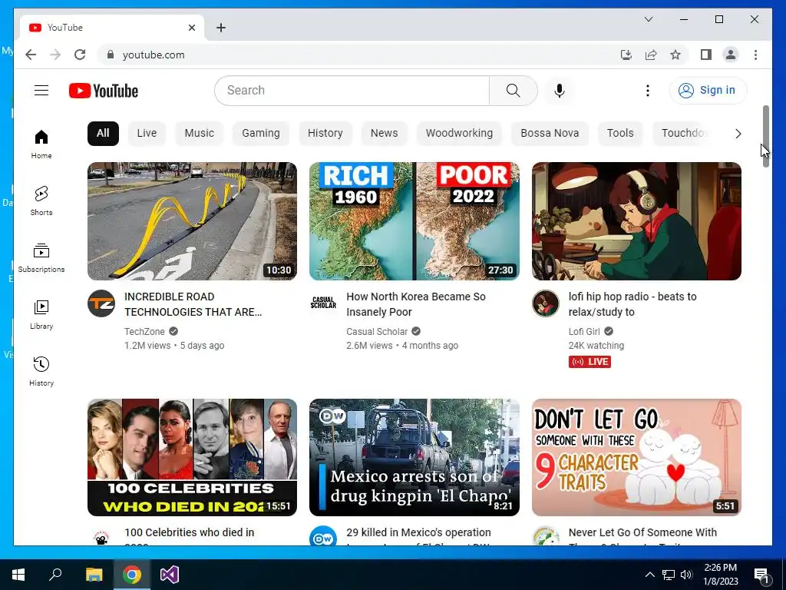
Task: Show more category chips with right arrow
Action: pyautogui.click(x=738, y=134)
